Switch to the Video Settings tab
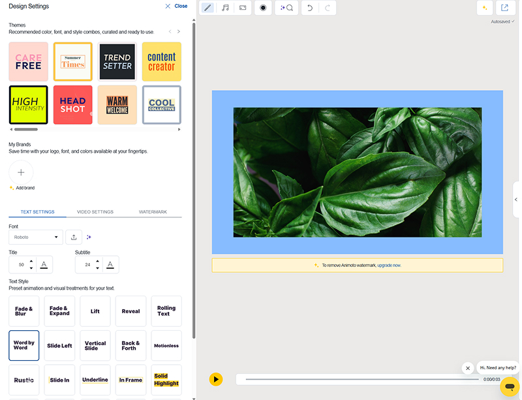Screen dimensions: 522x400 pyautogui.click(x=95, y=212)
